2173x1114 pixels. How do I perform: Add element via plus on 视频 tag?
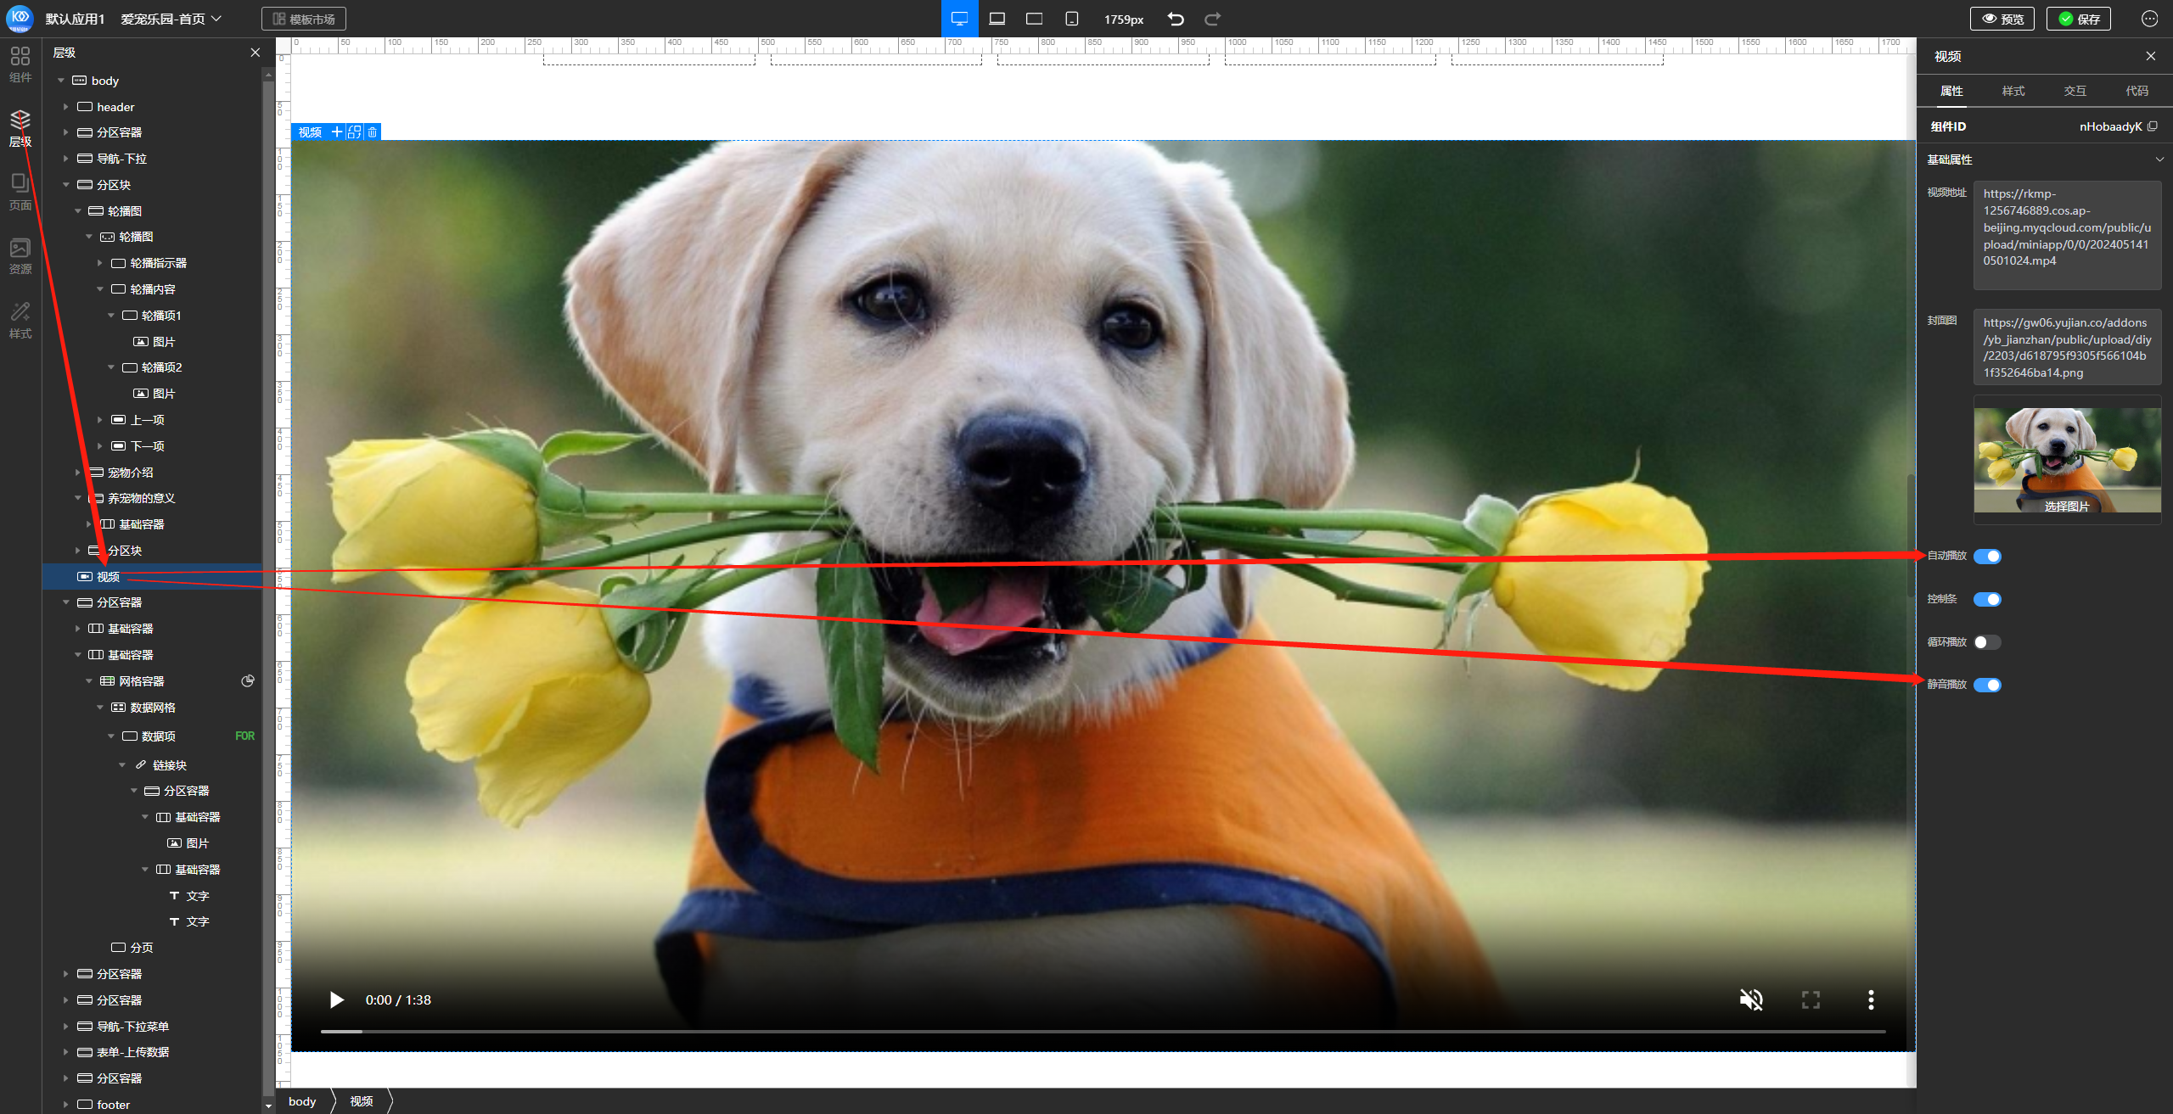337,132
